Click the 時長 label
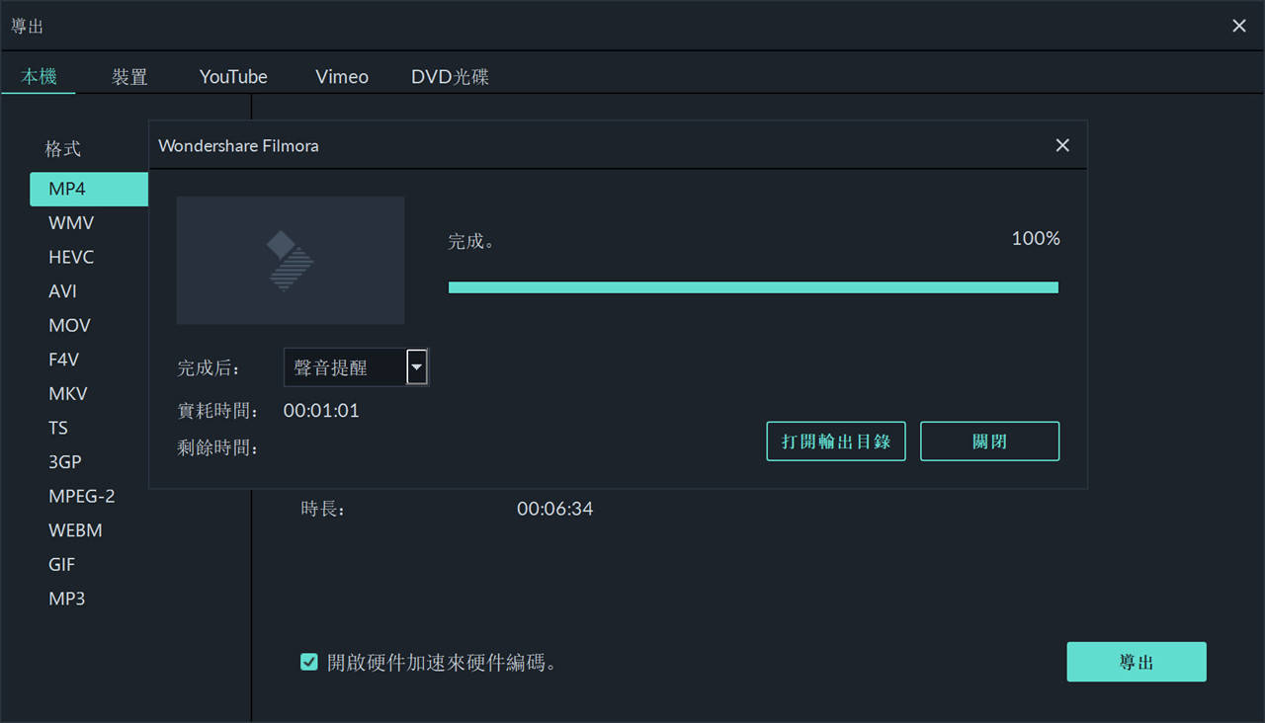 point(323,510)
